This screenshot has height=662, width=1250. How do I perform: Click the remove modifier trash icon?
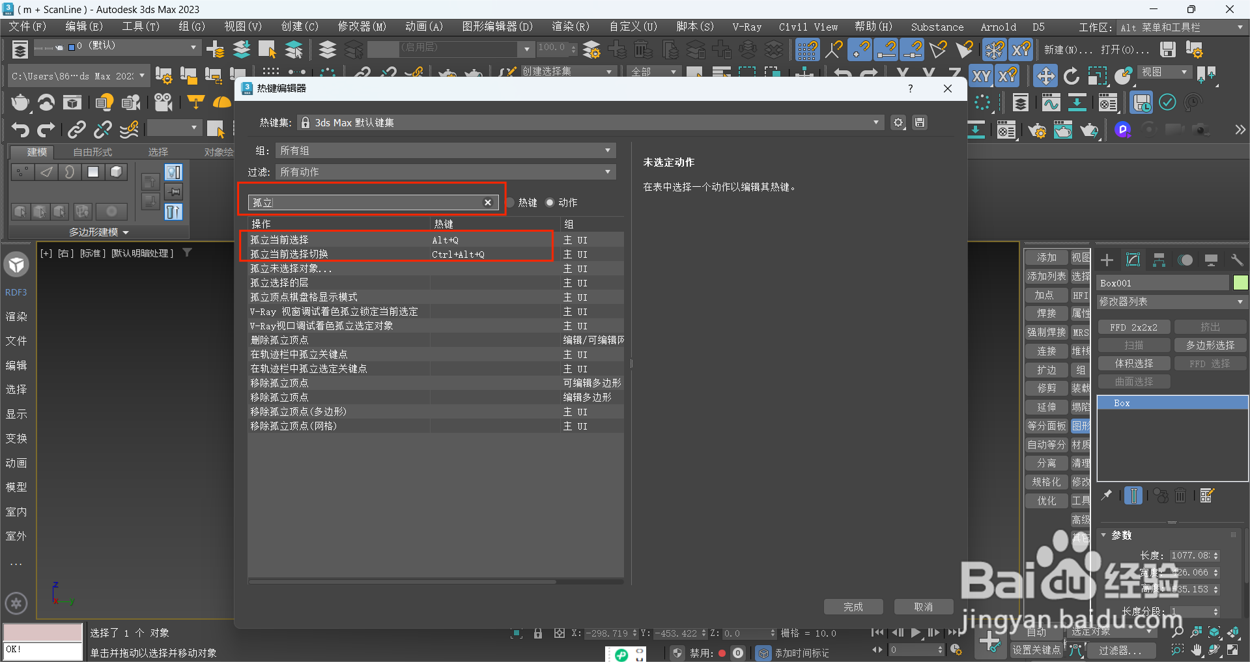[x=1181, y=495]
